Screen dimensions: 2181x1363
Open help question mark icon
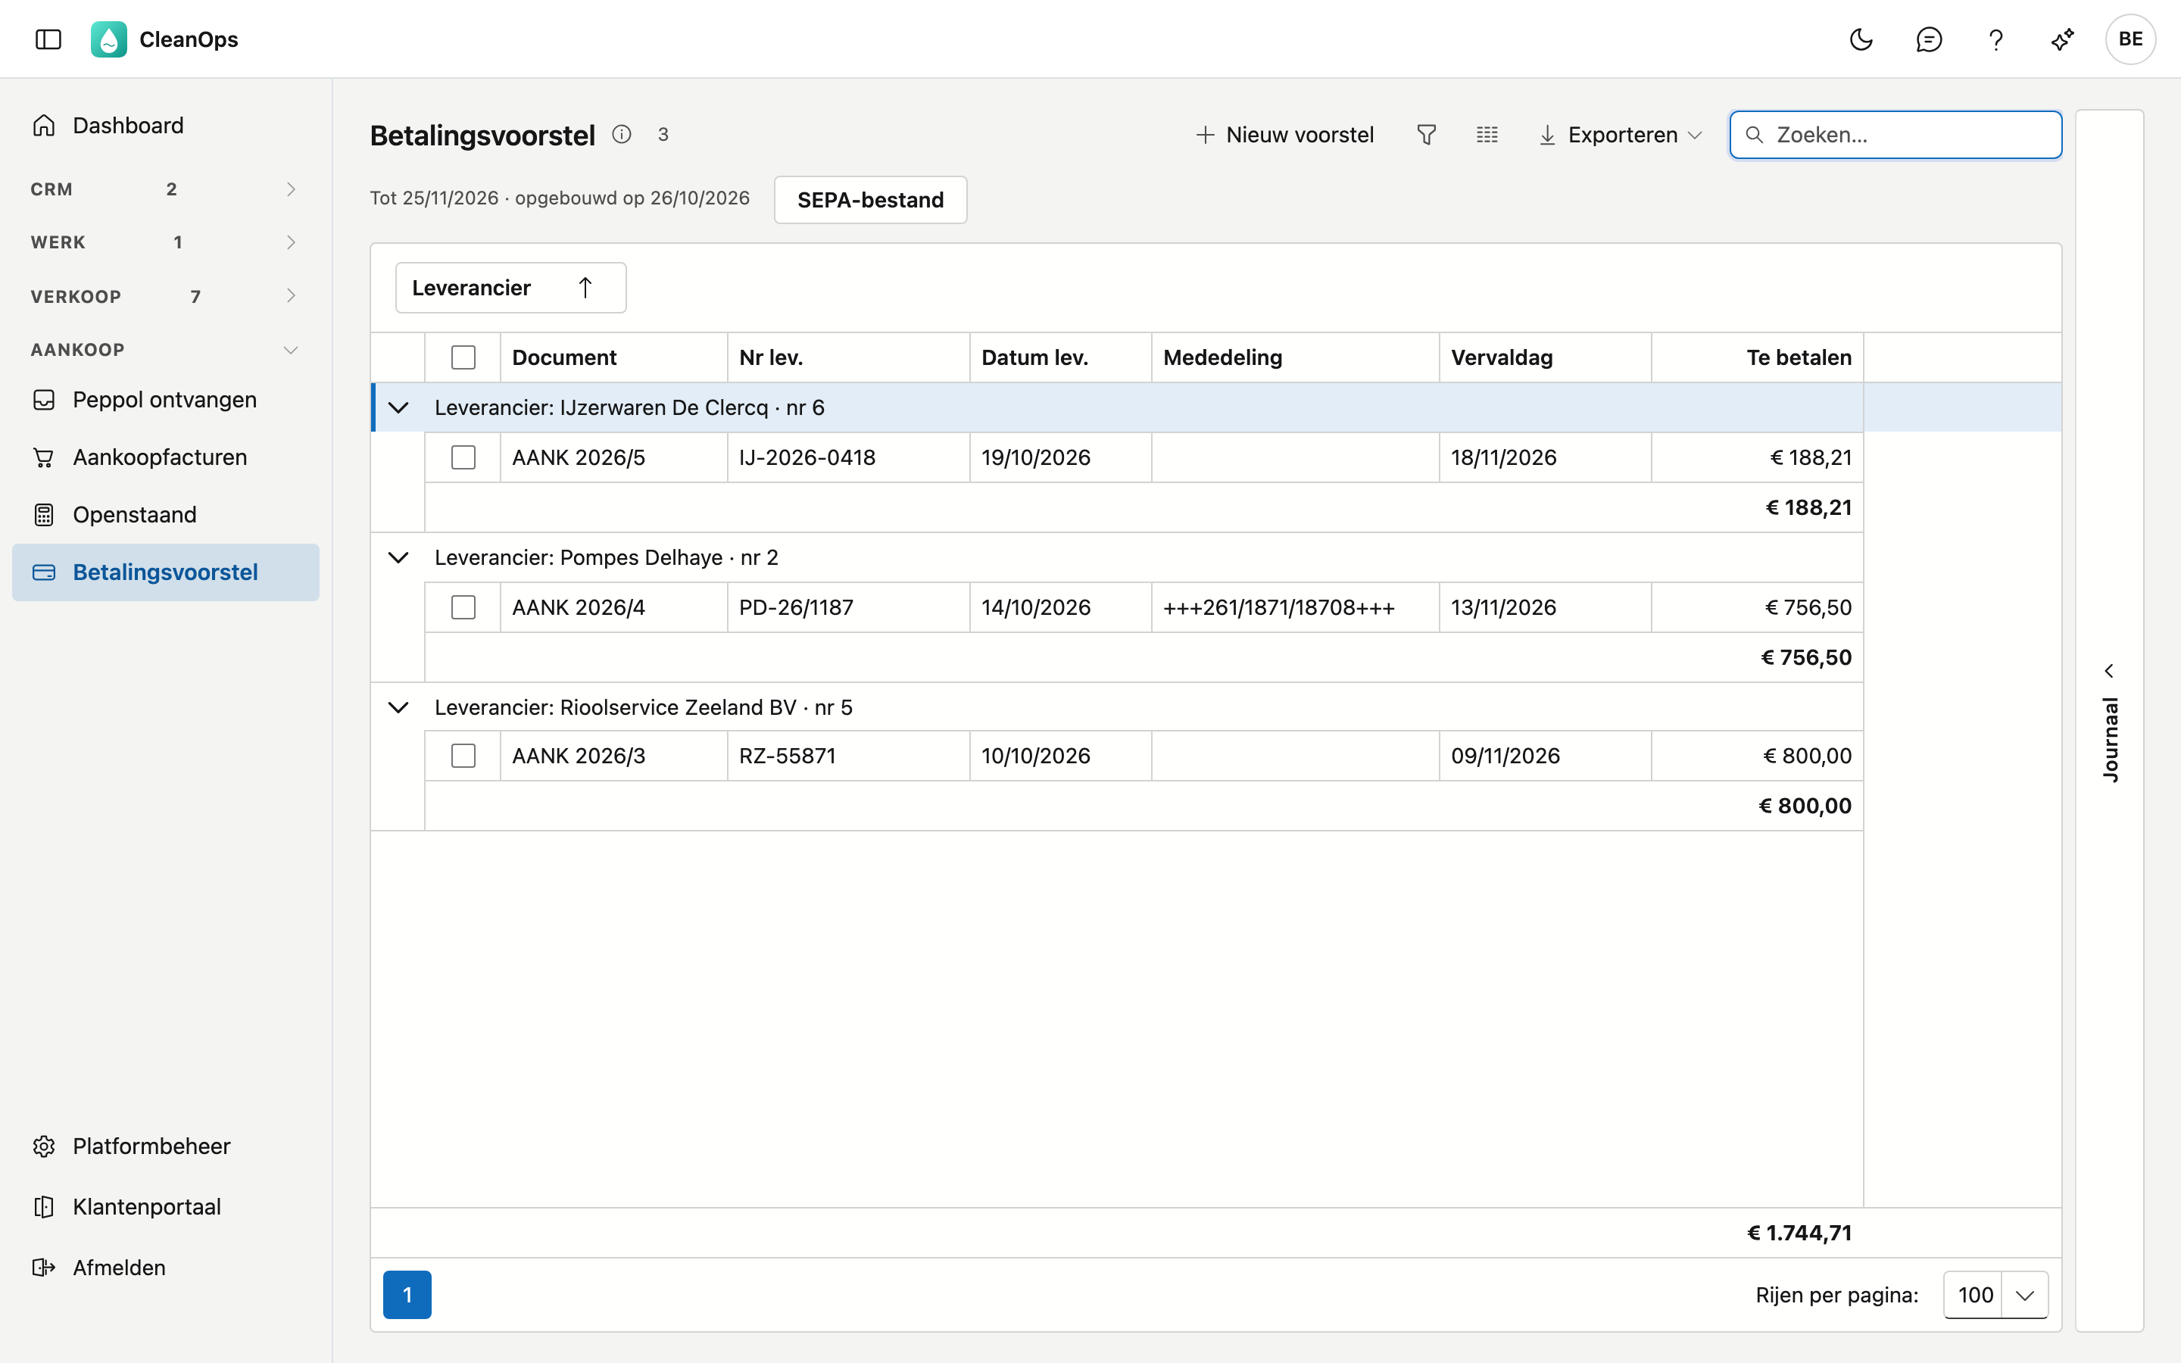[1995, 39]
